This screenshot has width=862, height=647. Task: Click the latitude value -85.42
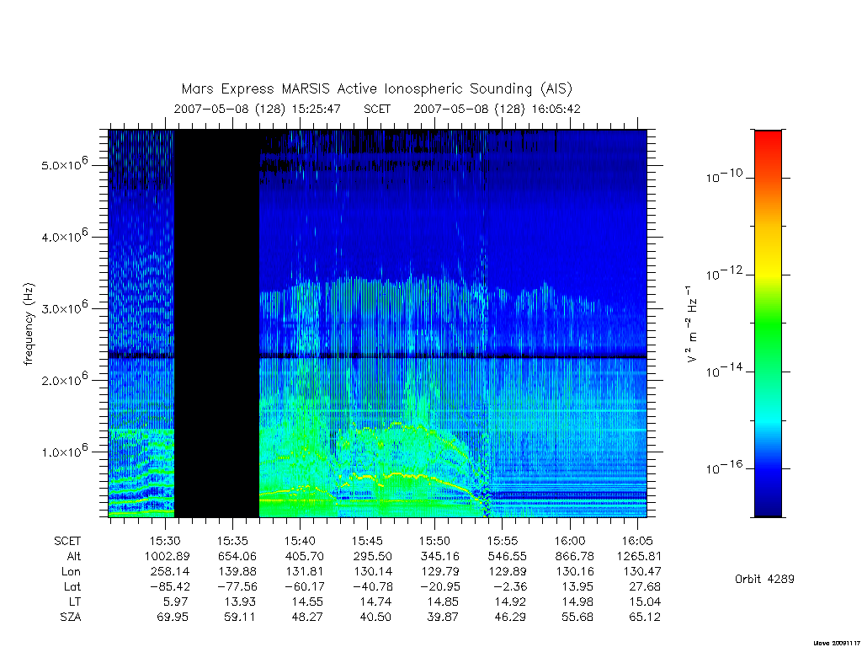pyautogui.click(x=169, y=586)
